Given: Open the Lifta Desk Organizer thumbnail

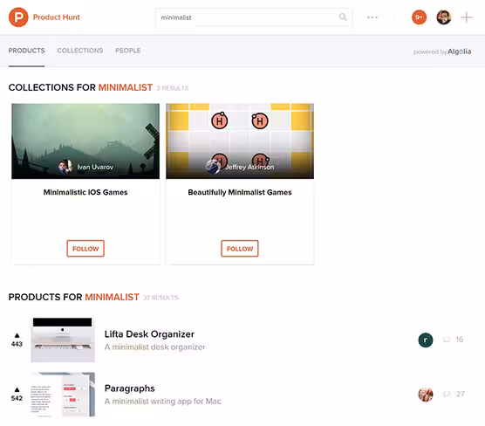Looking at the screenshot, I should coord(63,340).
